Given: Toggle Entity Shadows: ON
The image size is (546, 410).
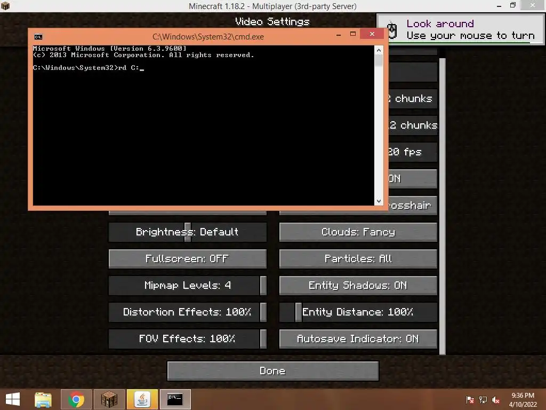Looking at the screenshot, I should click(358, 285).
